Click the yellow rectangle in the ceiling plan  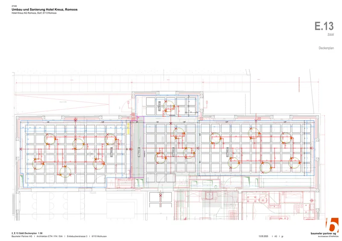pyautogui.click(x=128, y=130)
